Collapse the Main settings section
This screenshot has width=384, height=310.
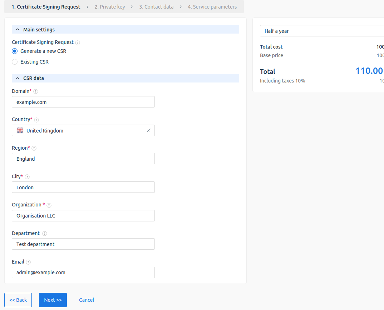click(18, 30)
